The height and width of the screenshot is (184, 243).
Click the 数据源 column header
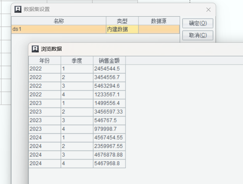coord(159,21)
